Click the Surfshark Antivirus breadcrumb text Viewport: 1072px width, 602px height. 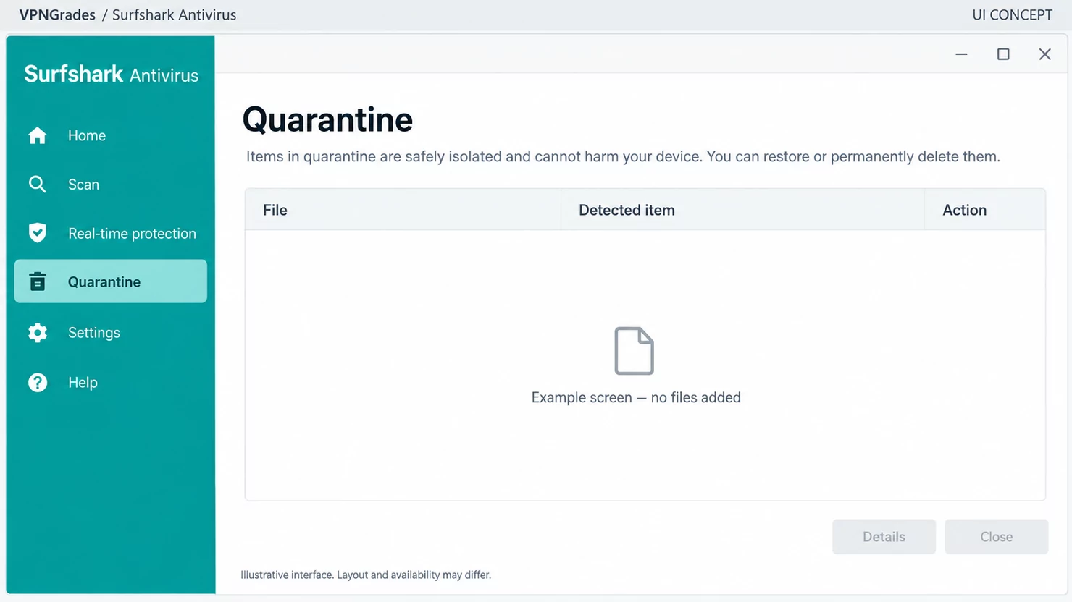tap(174, 14)
